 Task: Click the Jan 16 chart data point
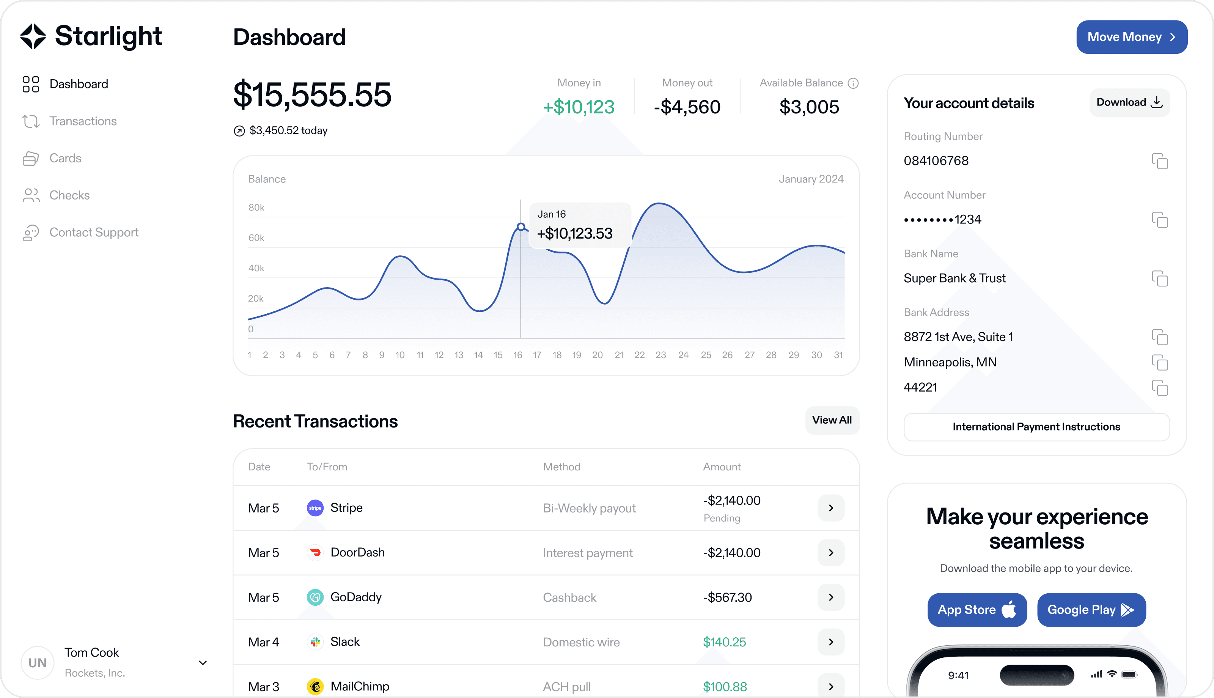click(521, 227)
